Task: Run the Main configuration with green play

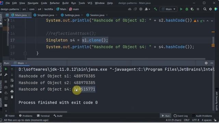Action: [x=181, y=9]
